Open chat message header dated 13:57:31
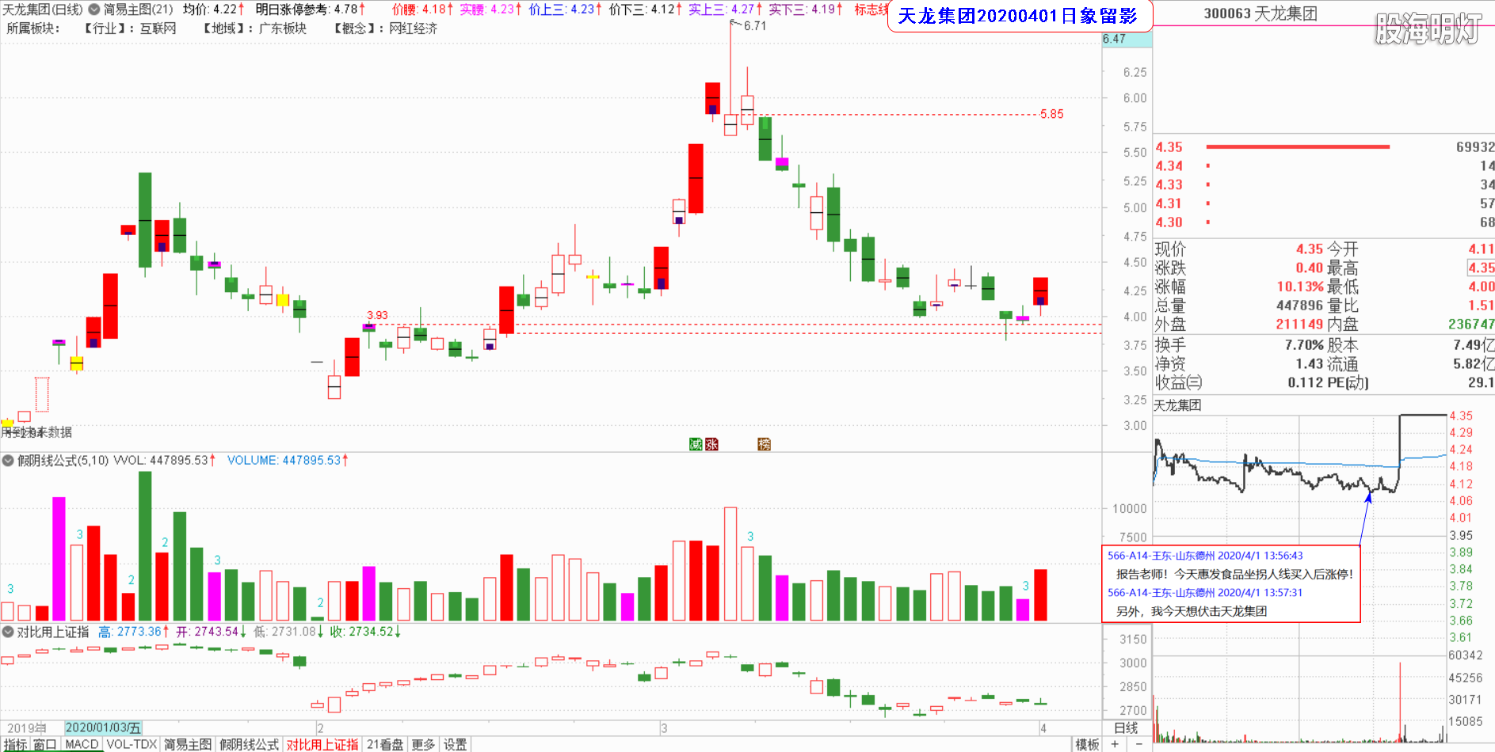This screenshot has height=752, width=1495. pyautogui.click(x=1205, y=592)
